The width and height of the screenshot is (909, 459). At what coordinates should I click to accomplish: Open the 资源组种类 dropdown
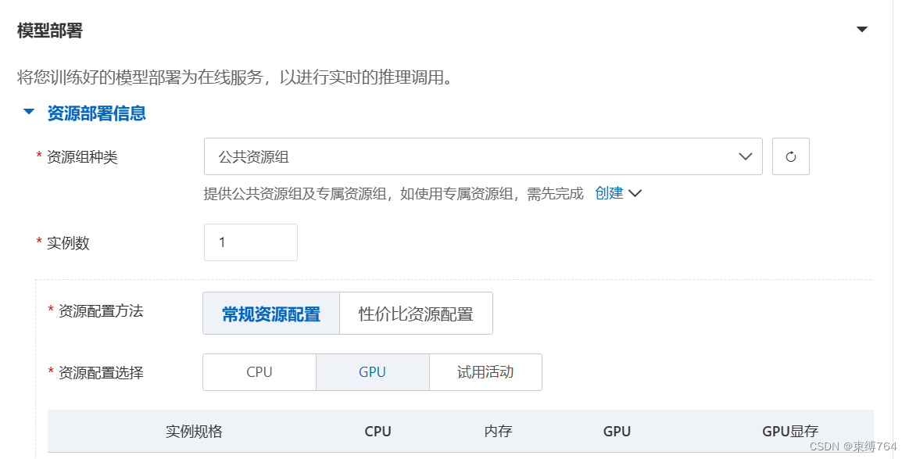pos(744,156)
